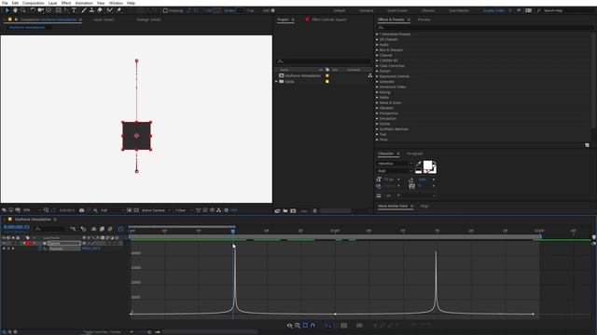Expand the Color Correction category
597x335 pixels.
click(x=377, y=66)
